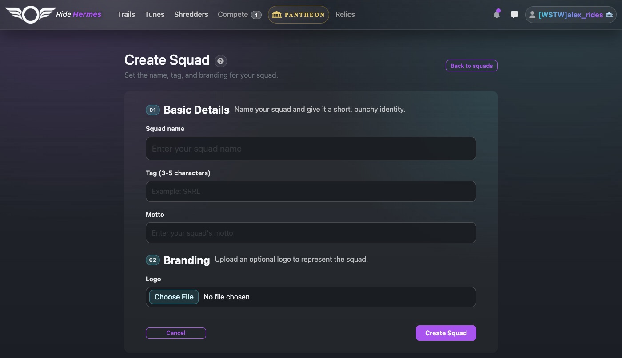Submit with Create Squad button
This screenshot has width=622, height=358.
[446, 333]
